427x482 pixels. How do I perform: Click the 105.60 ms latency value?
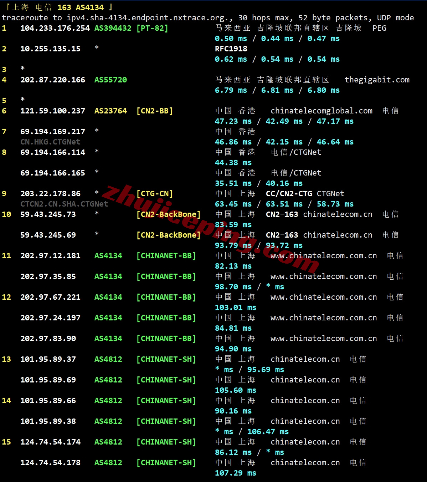[236, 390]
